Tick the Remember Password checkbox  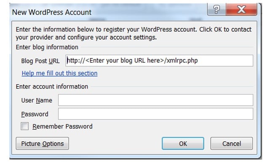pos(24,126)
